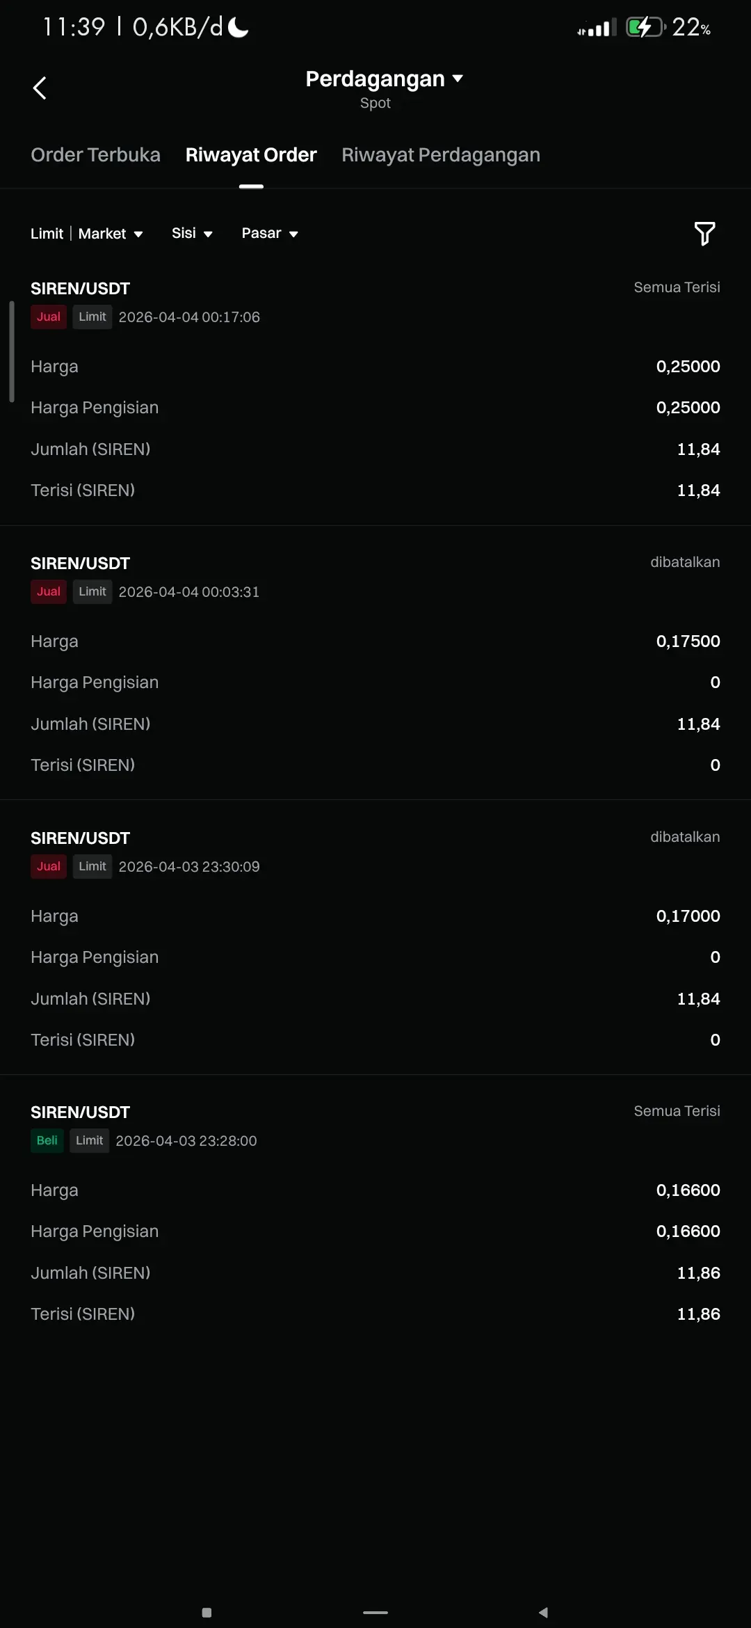
Task: Tap the Android home pill
Action: point(375,1612)
